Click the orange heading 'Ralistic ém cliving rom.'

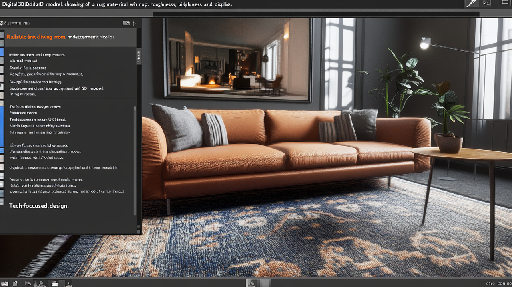36,37
